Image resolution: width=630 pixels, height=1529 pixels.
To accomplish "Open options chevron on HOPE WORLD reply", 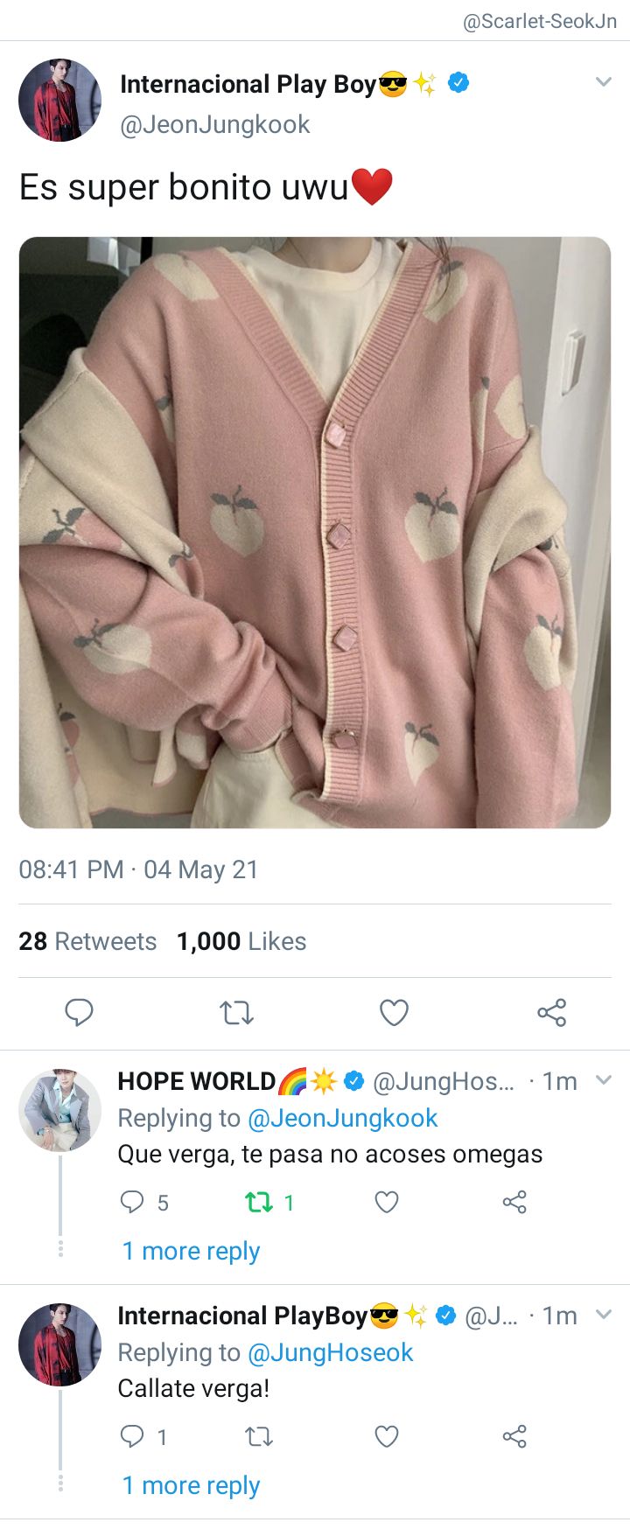I will 603,1080.
